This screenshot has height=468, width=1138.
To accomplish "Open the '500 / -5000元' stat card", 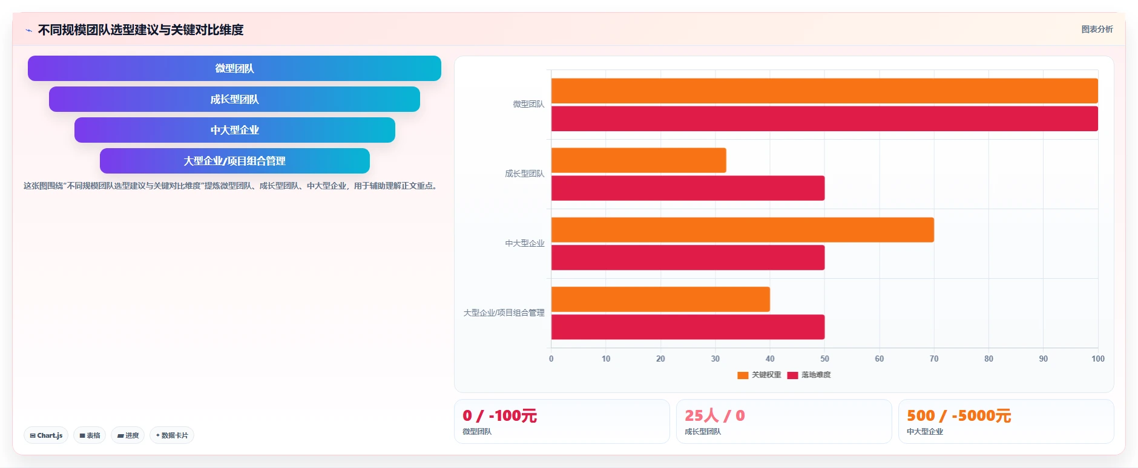I will click(1006, 421).
